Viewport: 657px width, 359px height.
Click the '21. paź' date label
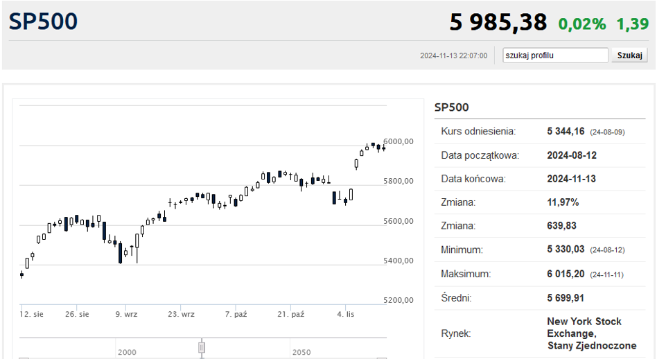click(x=291, y=314)
